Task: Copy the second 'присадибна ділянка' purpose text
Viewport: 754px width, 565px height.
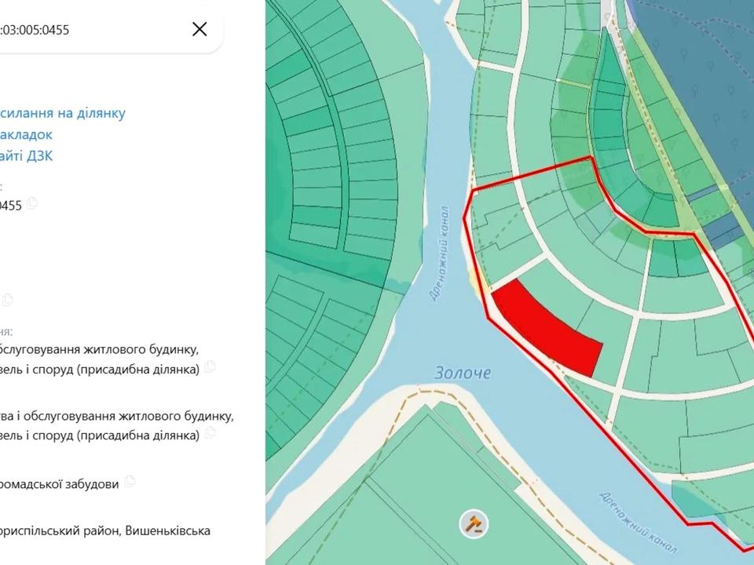Action: point(210,434)
